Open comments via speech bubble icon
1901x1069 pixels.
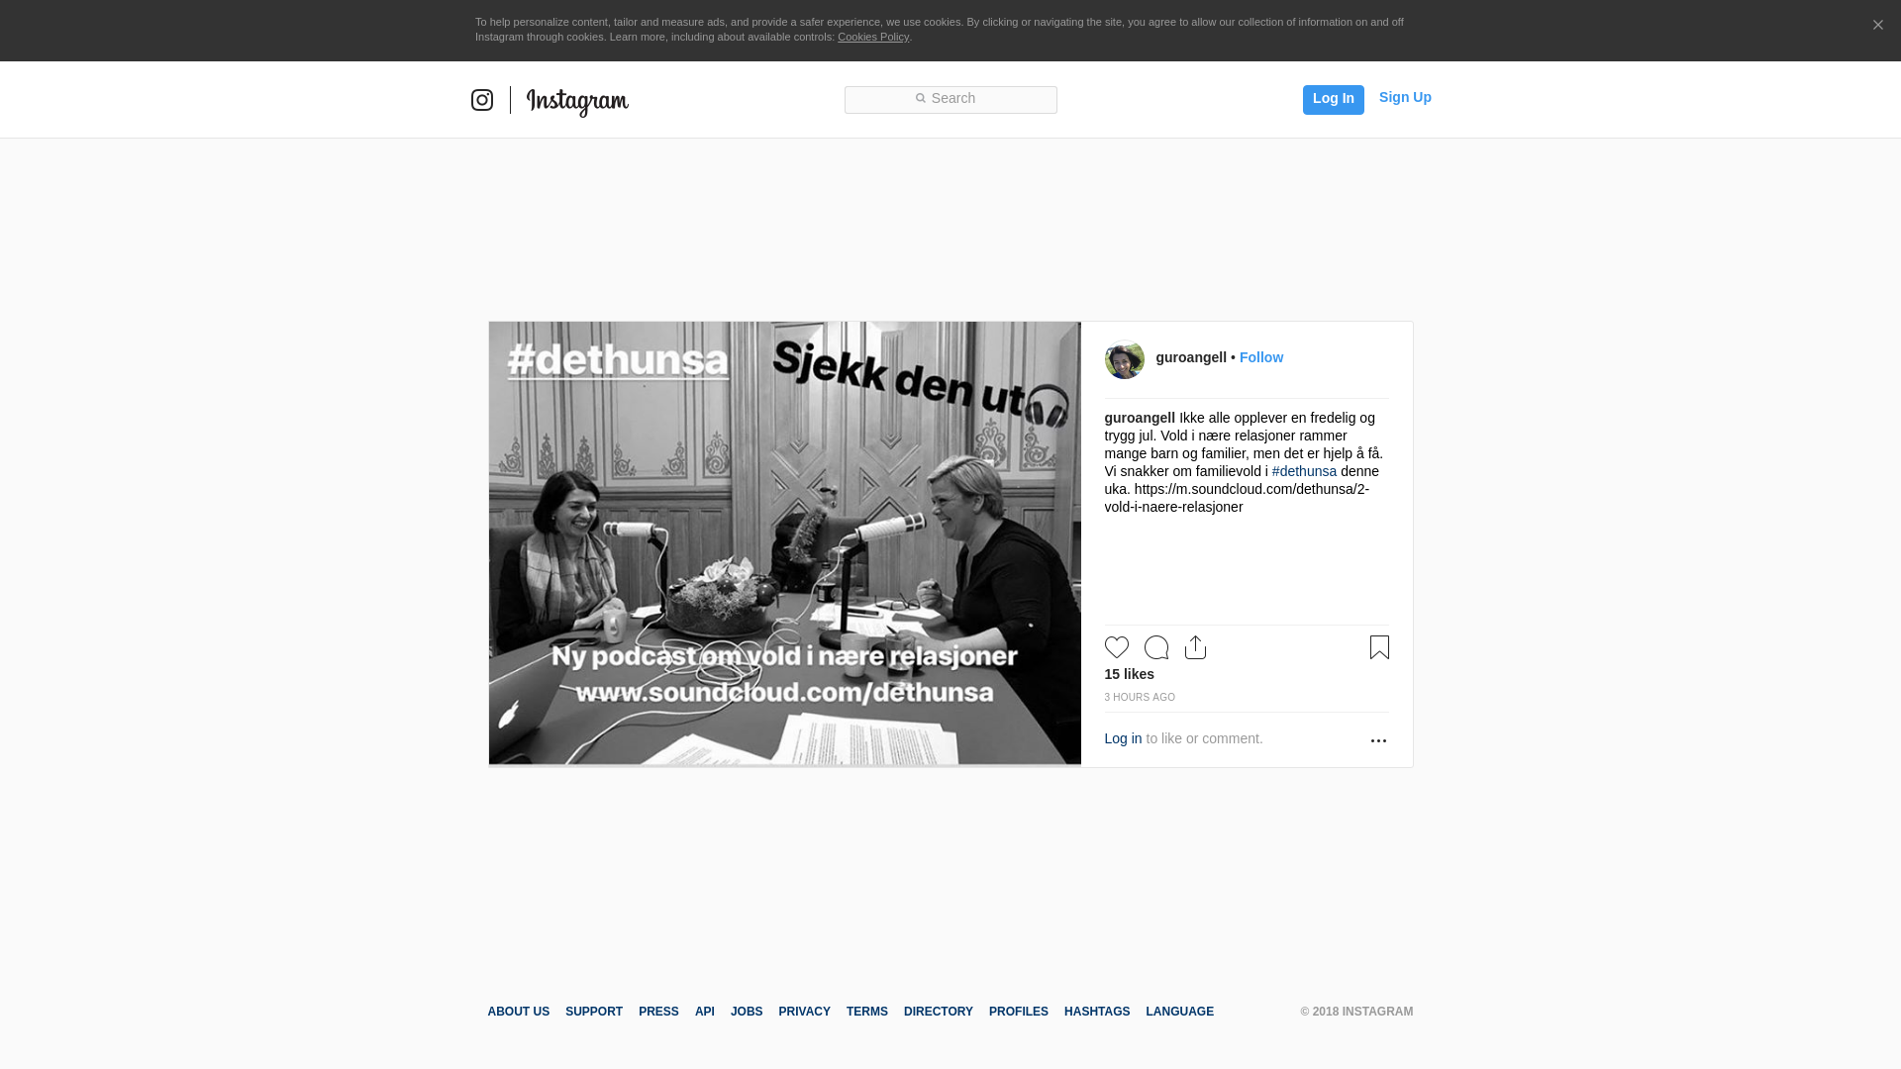point(1156,647)
